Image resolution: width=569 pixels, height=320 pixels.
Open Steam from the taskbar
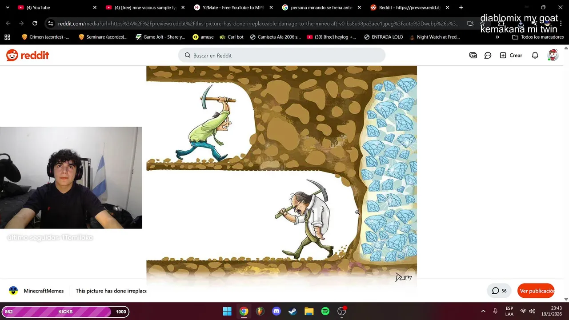pyautogui.click(x=293, y=311)
